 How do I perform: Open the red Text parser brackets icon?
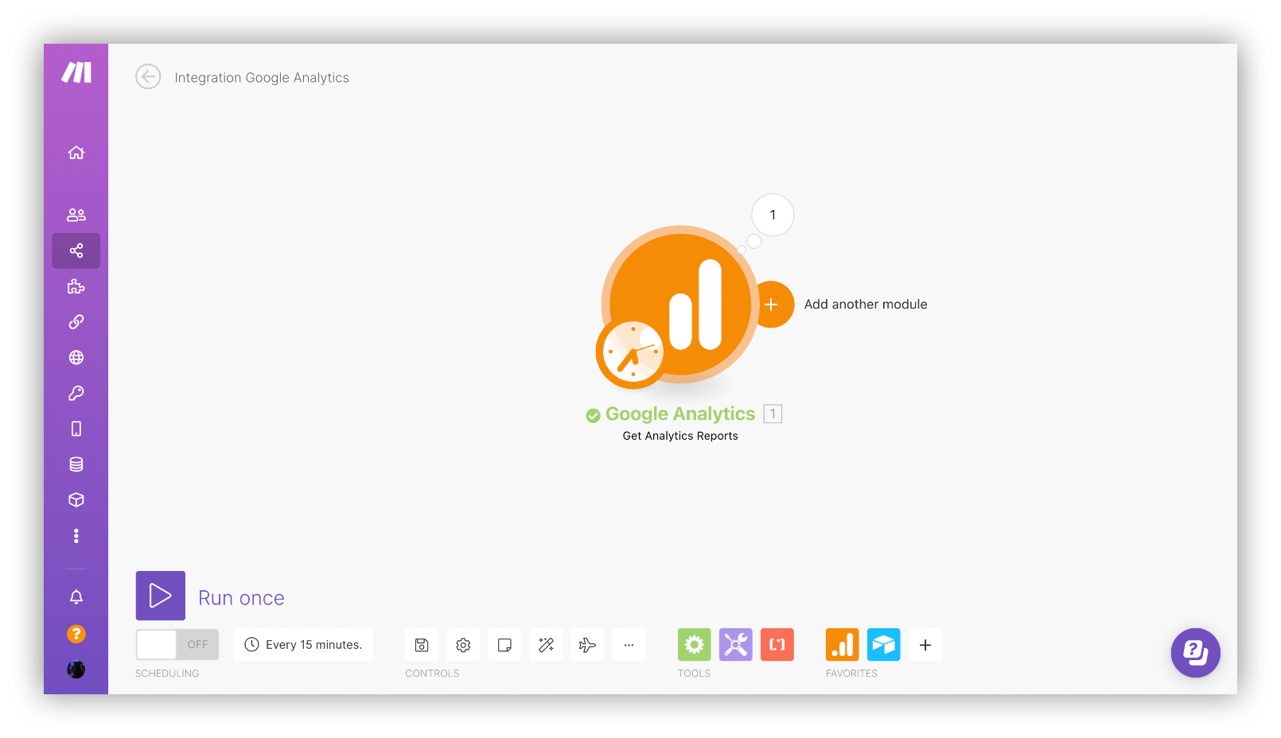[x=777, y=645]
